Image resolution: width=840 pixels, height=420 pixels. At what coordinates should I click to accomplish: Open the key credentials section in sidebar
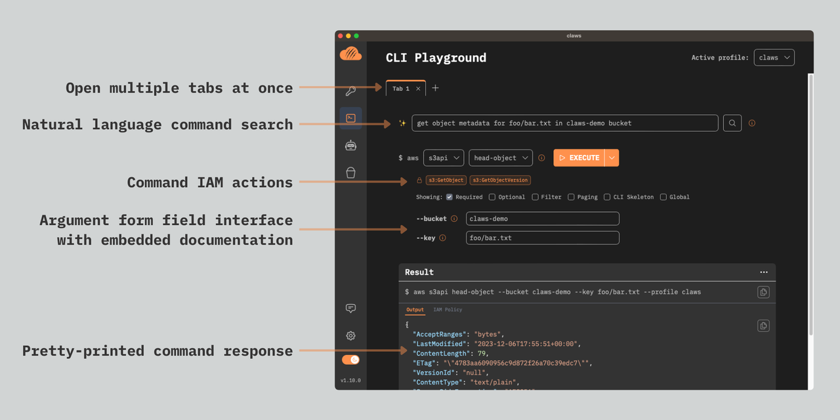(x=350, y=91)
